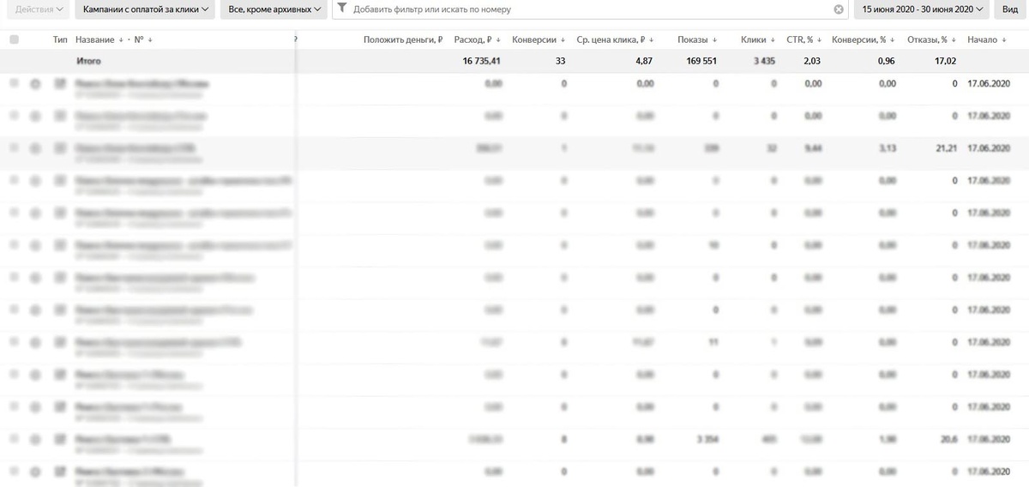Click the Вид button

point(1010,9)
